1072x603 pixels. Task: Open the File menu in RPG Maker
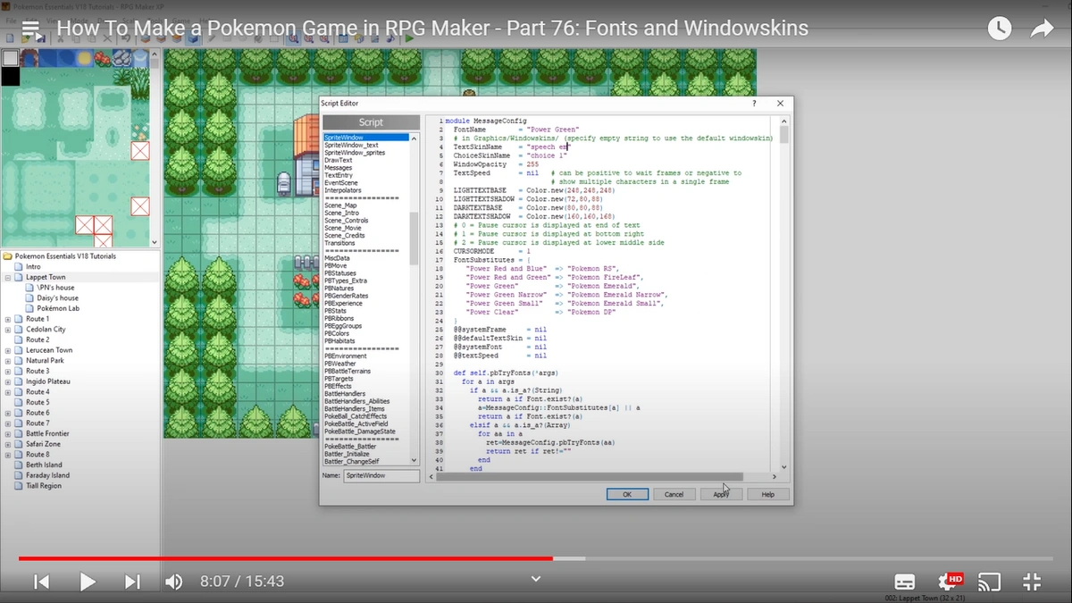coord(12,21)
